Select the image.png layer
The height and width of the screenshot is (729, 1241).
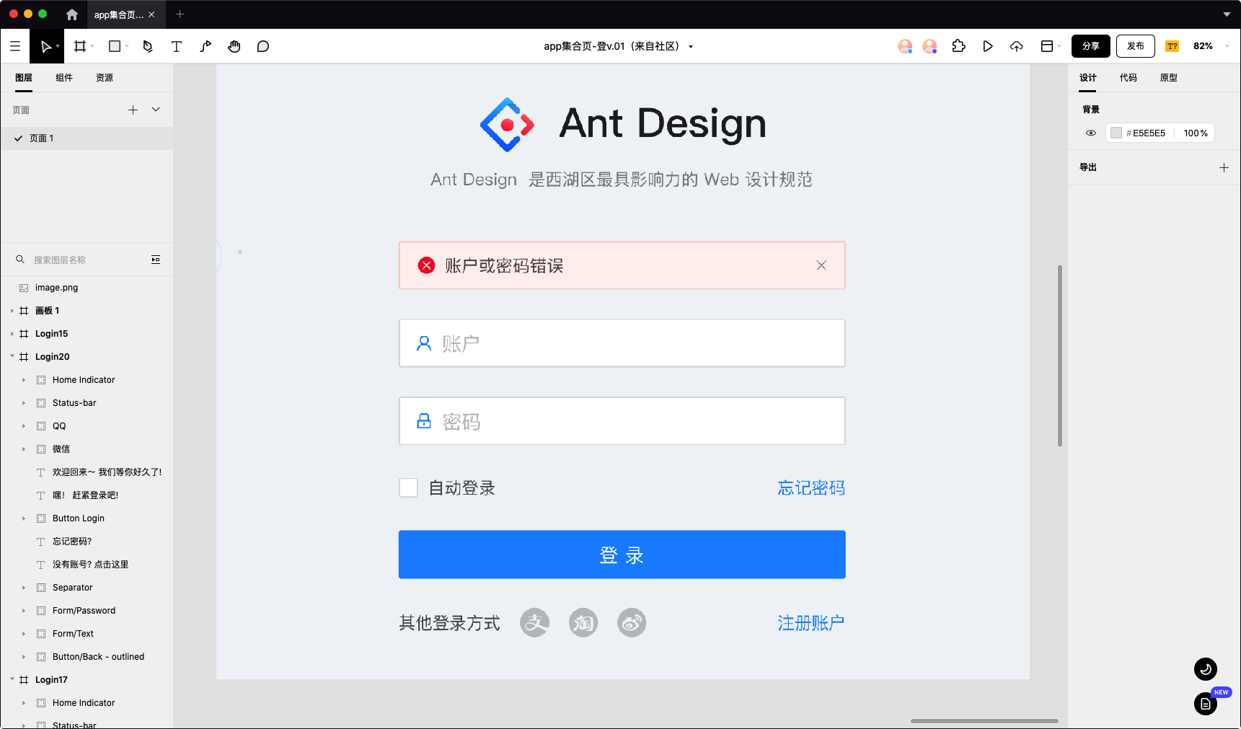click(x=87, y=288)
